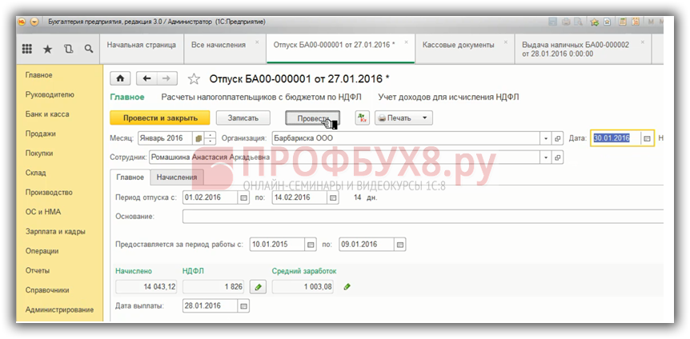
Task: Navigate back with the left arrow button
Action: (x=147, y=78)
